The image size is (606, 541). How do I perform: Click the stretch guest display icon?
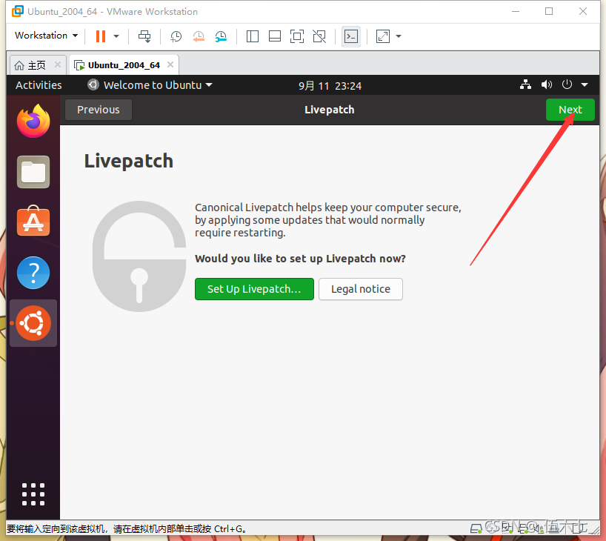tap(382, 36)
